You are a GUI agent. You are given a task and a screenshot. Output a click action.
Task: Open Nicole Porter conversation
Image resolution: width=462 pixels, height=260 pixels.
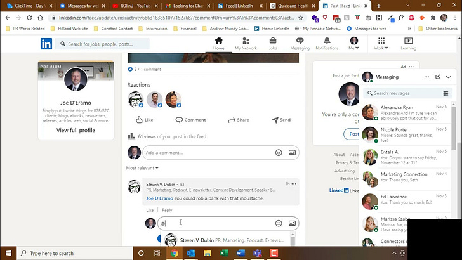405,135
